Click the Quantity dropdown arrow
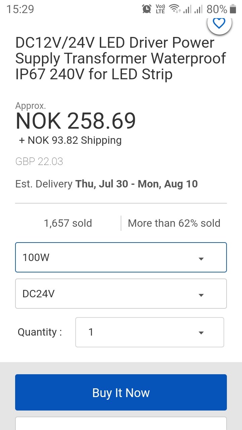The height and width of the screenshot is (430, 242). (x=201, y=333)
